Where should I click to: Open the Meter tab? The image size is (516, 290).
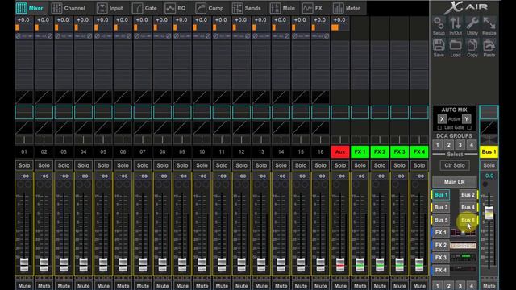tap(347, 8)
